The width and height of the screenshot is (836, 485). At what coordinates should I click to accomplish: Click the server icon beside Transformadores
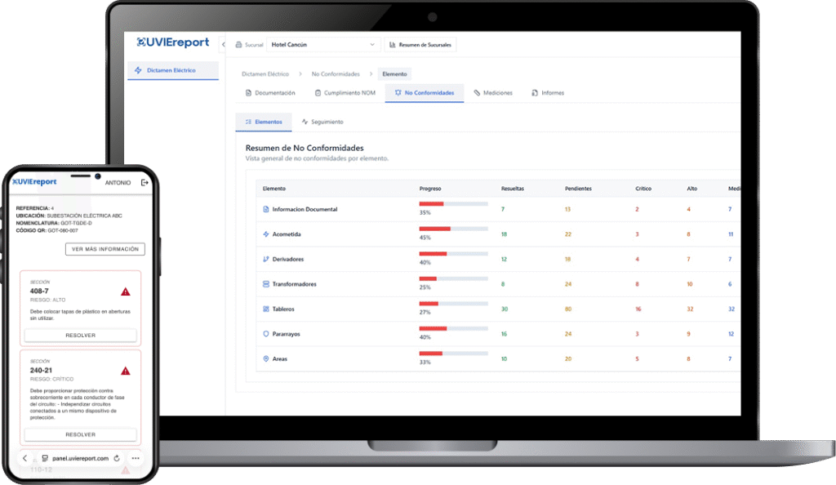point(265,284)
